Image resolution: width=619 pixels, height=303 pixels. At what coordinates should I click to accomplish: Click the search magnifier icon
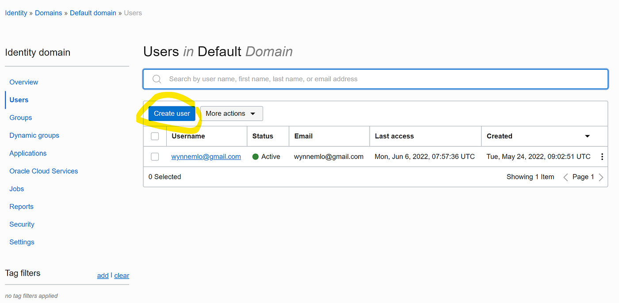click(x=157, y=79)
